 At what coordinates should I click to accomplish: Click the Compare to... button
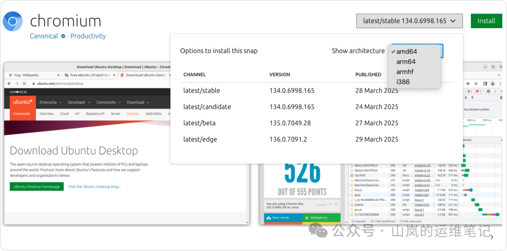[x=322, y=218]
